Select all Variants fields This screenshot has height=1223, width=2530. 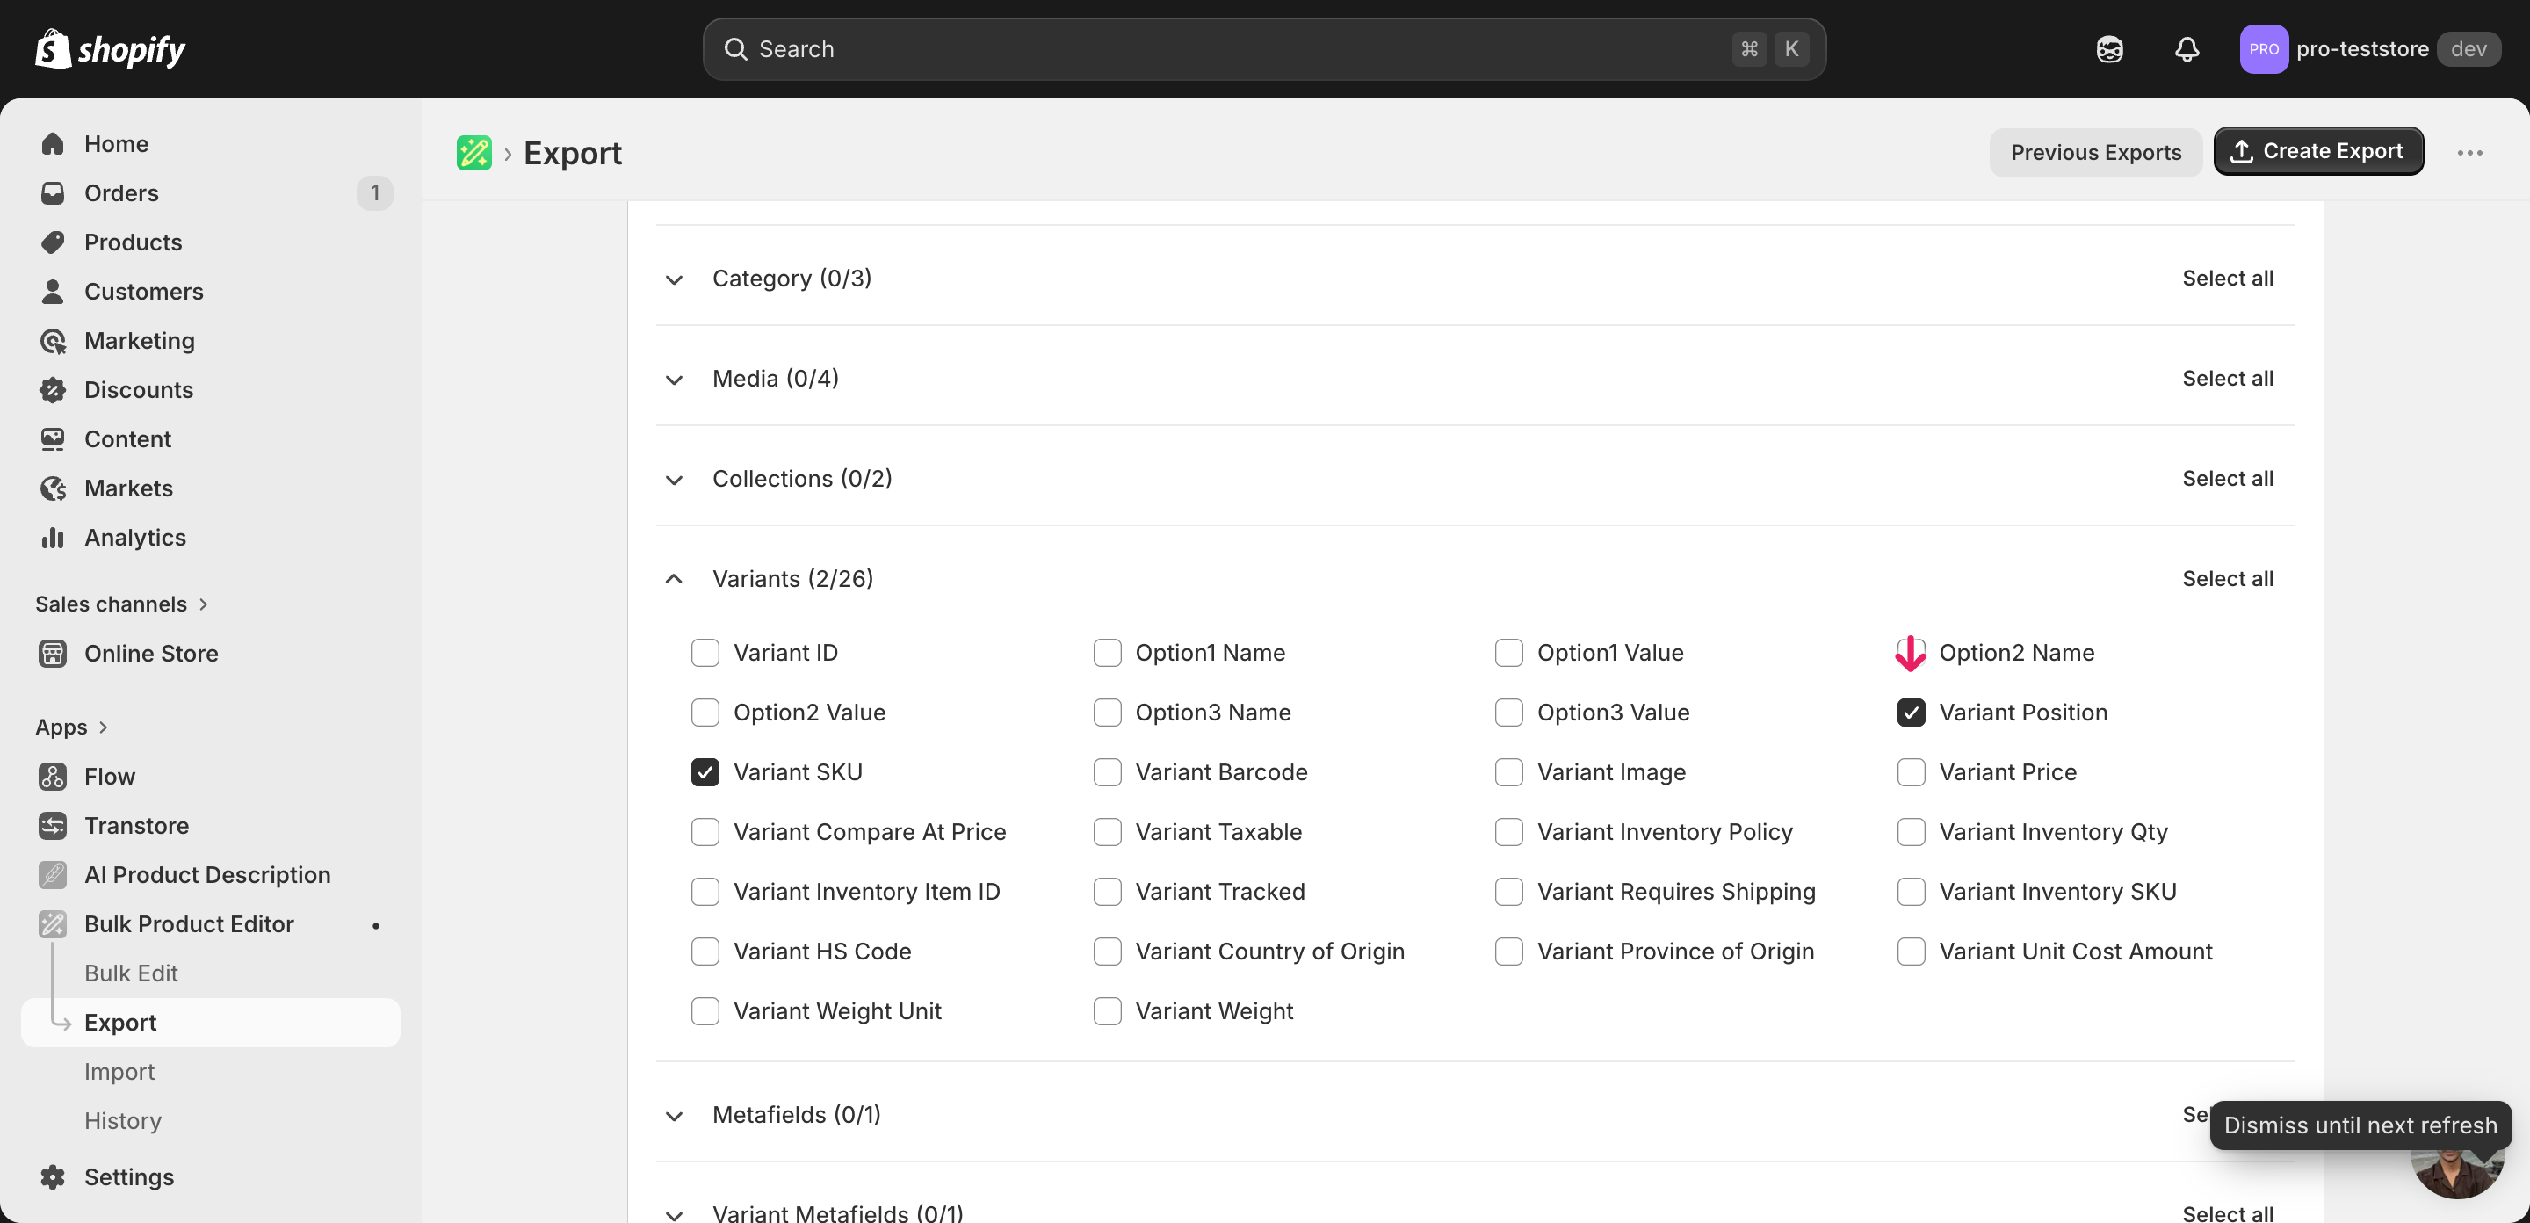pyautogui.click(x=2227, y=579)
